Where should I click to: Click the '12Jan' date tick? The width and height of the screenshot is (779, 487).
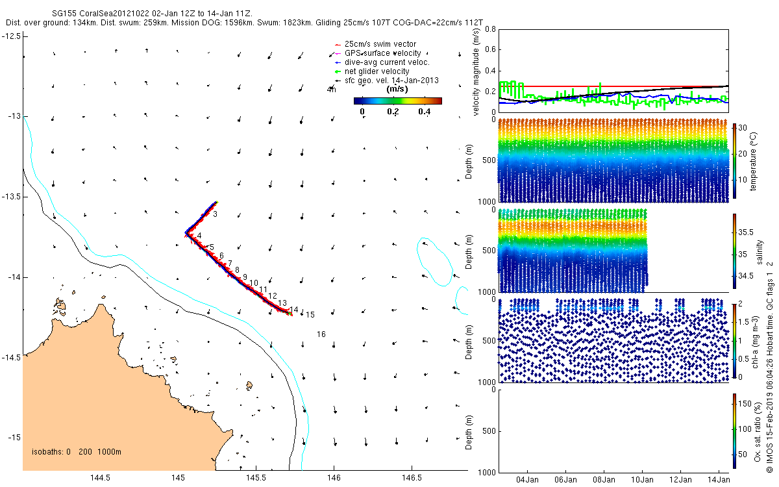point(681,479)
